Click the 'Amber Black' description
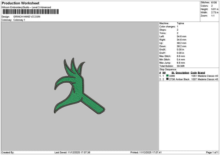Image resolution: width=220 pixels, height=155 pixels. (x=182, y=79)
